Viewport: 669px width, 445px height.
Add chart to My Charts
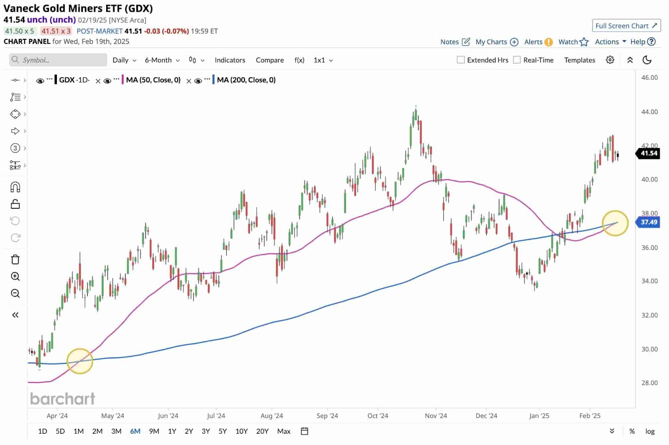[497, 42]
